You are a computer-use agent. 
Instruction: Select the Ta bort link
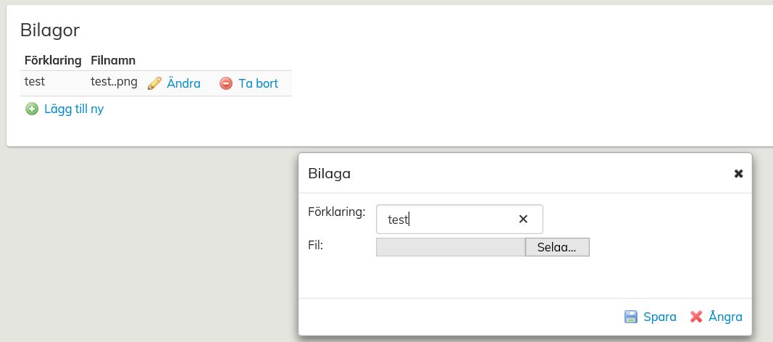[258, 83]
